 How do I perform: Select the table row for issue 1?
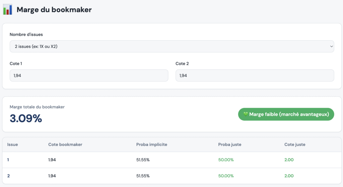click(x=171, y=160)
